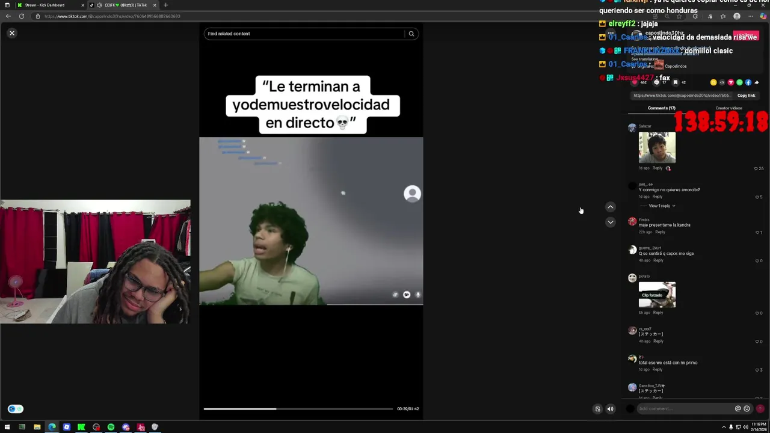Click the search magnifier in Find related content

click(411, 34)
